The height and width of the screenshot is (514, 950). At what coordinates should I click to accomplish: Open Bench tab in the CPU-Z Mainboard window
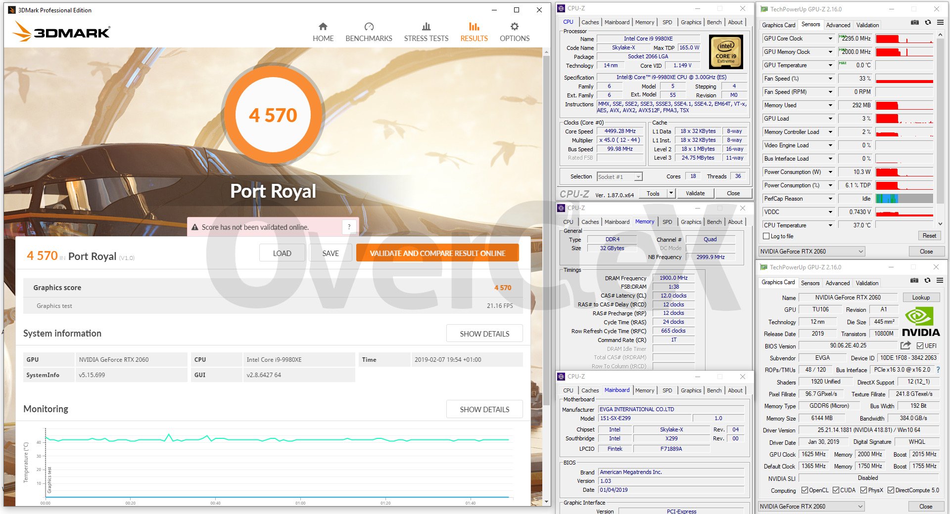[x=714, y=390]
